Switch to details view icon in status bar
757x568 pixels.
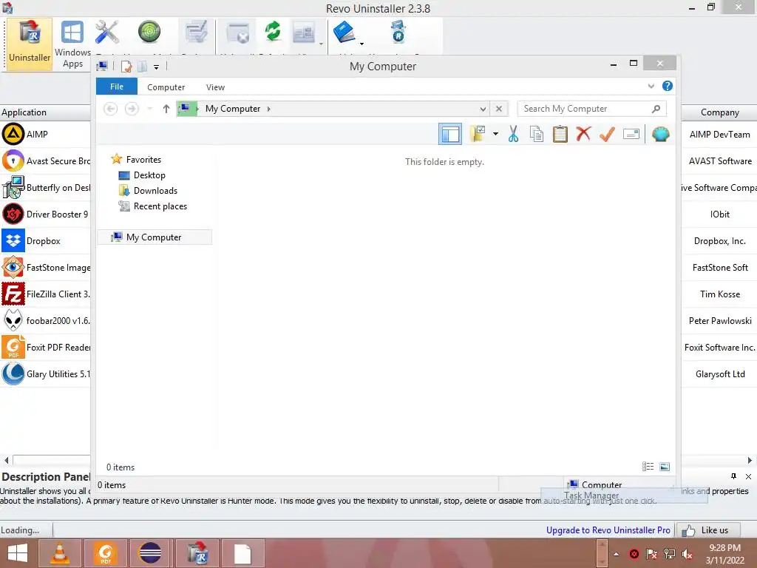point(648,466)
